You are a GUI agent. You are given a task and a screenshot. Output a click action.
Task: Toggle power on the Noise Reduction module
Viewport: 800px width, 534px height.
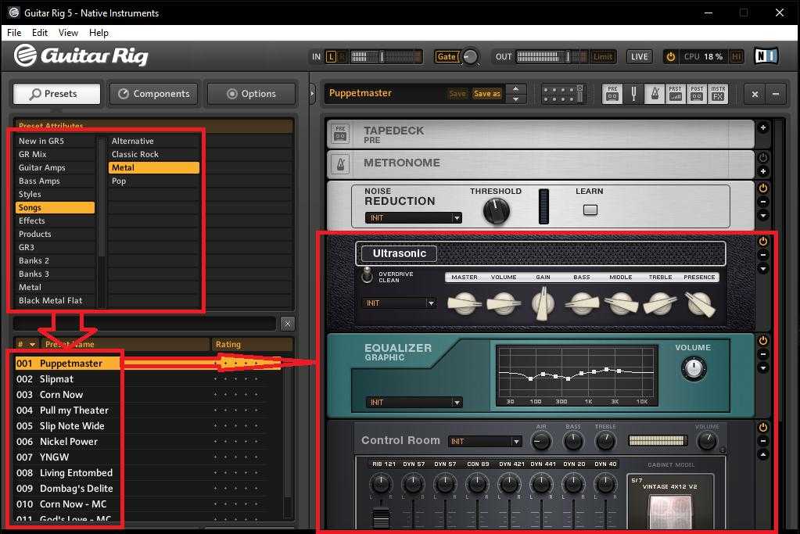pyautogui.click(x=762, y=188)
